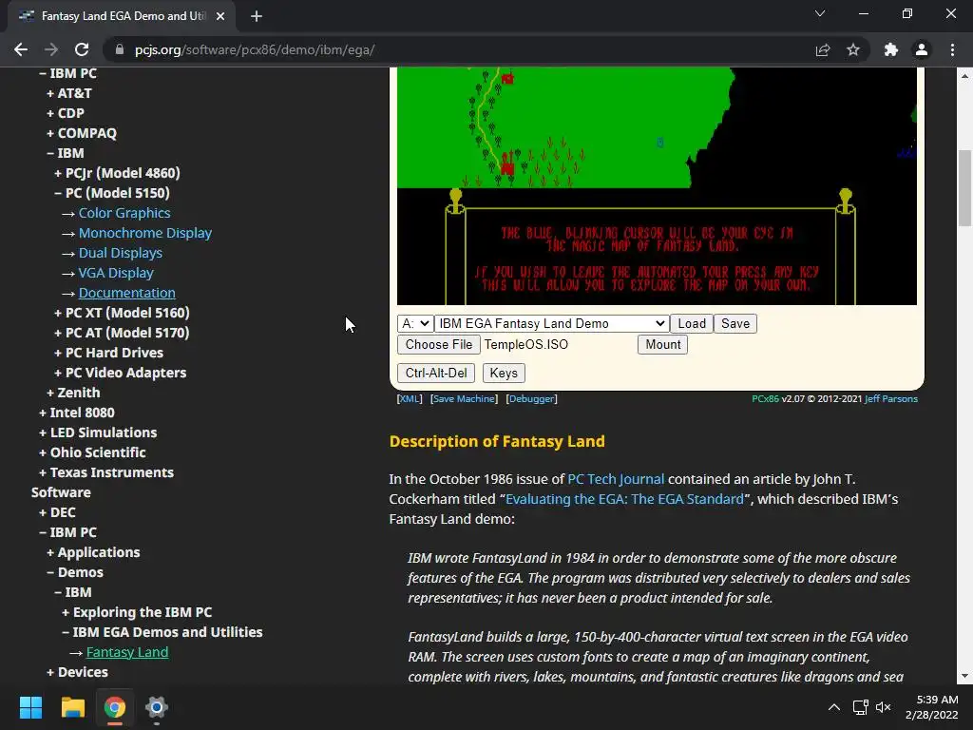The image size is (973, 730).
Task: Open a new browser tab
Action: (x=257, y=16)
